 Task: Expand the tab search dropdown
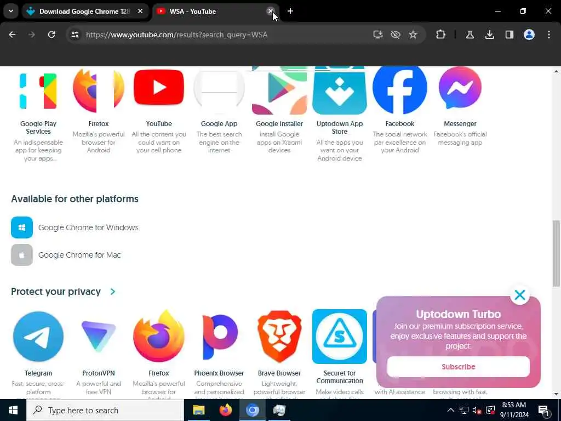point(11,11)
